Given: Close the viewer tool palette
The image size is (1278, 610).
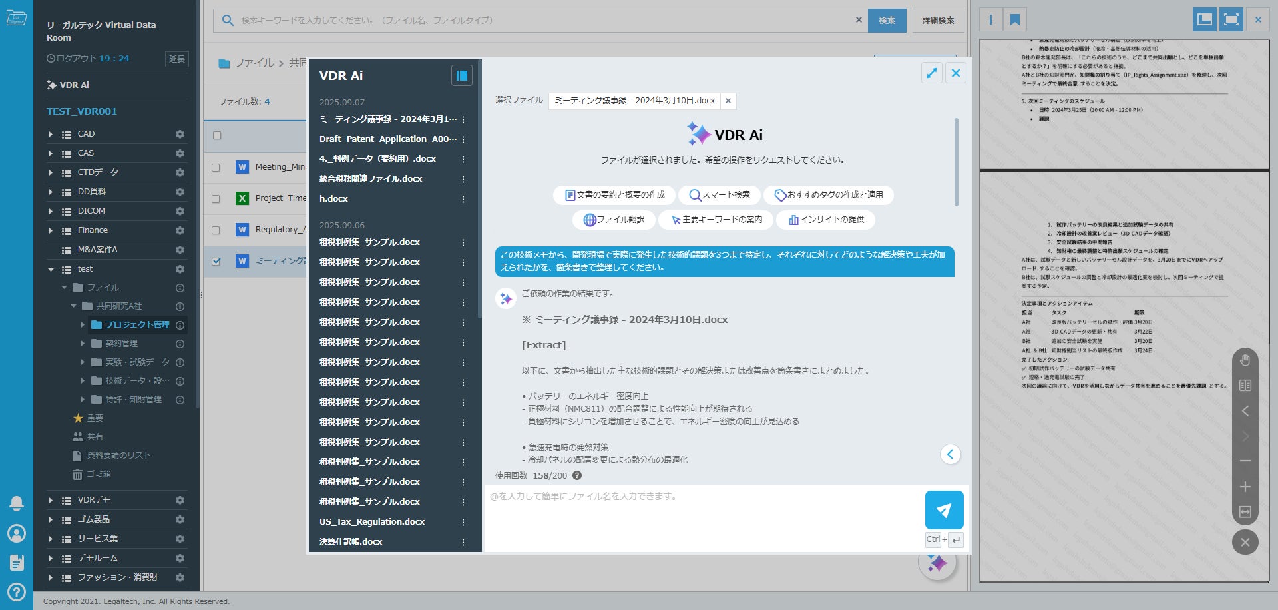Looking at the screenshot, I should (1245, 542).
